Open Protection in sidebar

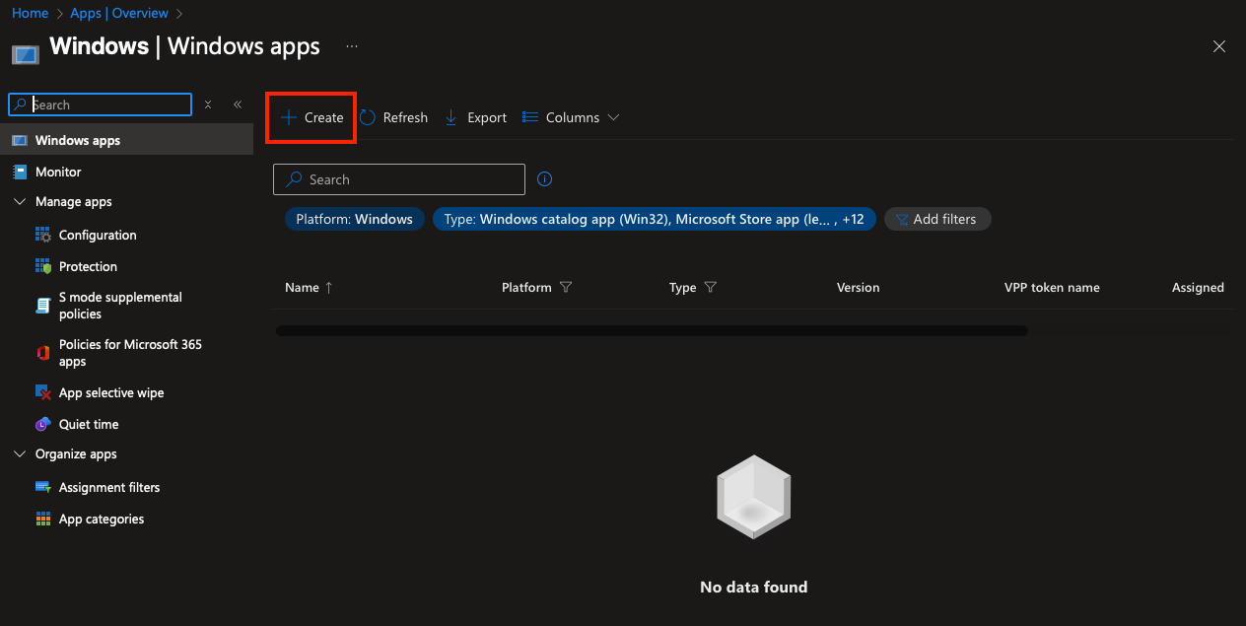coord(88,266)
